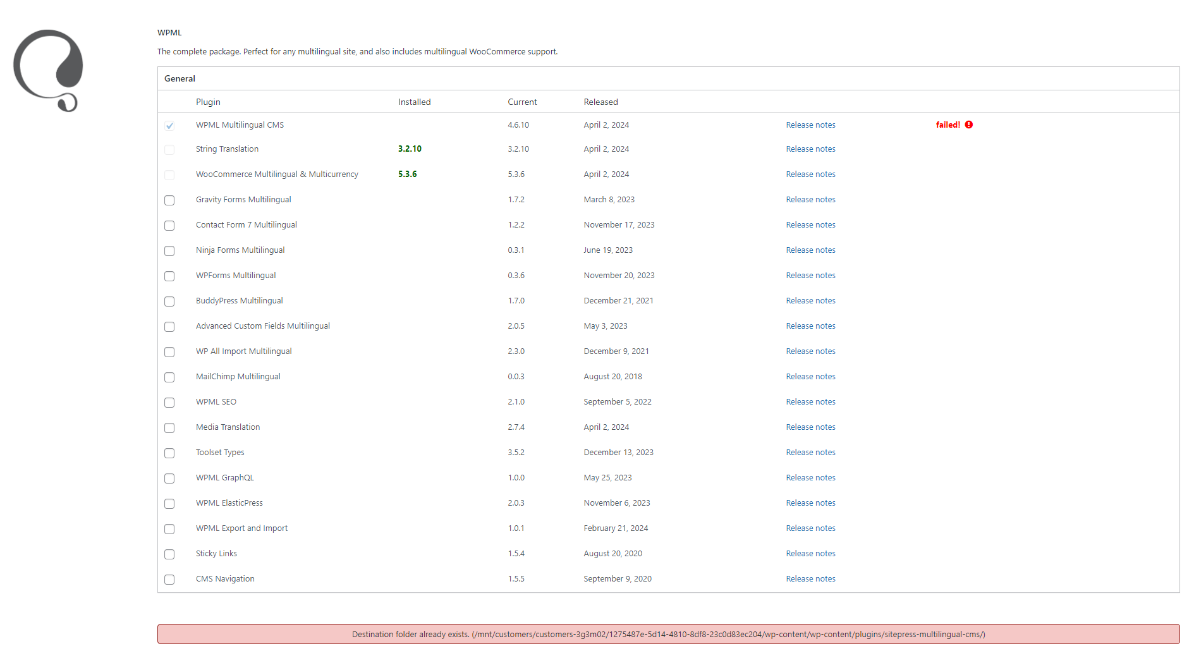This screenshot has height=646, width=1182.
Task: Check the Contact Form 7 Multilingual checkbox
Action: pyautogui.click(x=169, y=226)
